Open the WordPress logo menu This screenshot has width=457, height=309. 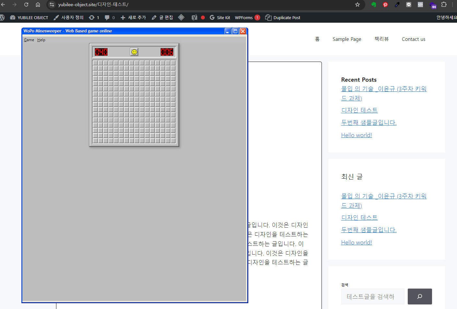(2, 18)
